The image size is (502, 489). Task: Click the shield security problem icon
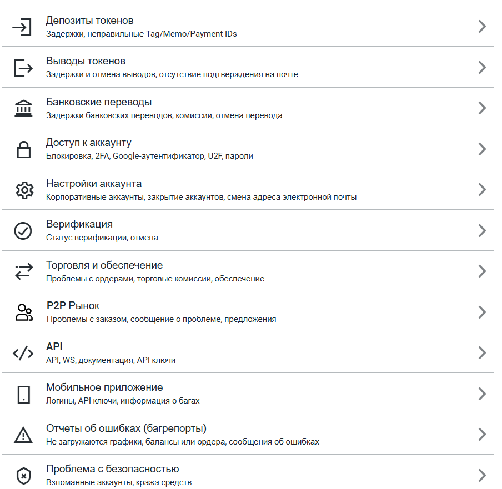click(x=24, y=476)
